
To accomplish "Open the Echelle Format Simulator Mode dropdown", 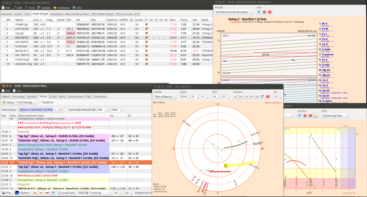I will (234, 13).
